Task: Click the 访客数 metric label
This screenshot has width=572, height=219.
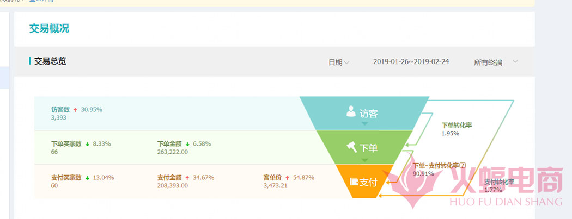Action: [x=60, y=110]
